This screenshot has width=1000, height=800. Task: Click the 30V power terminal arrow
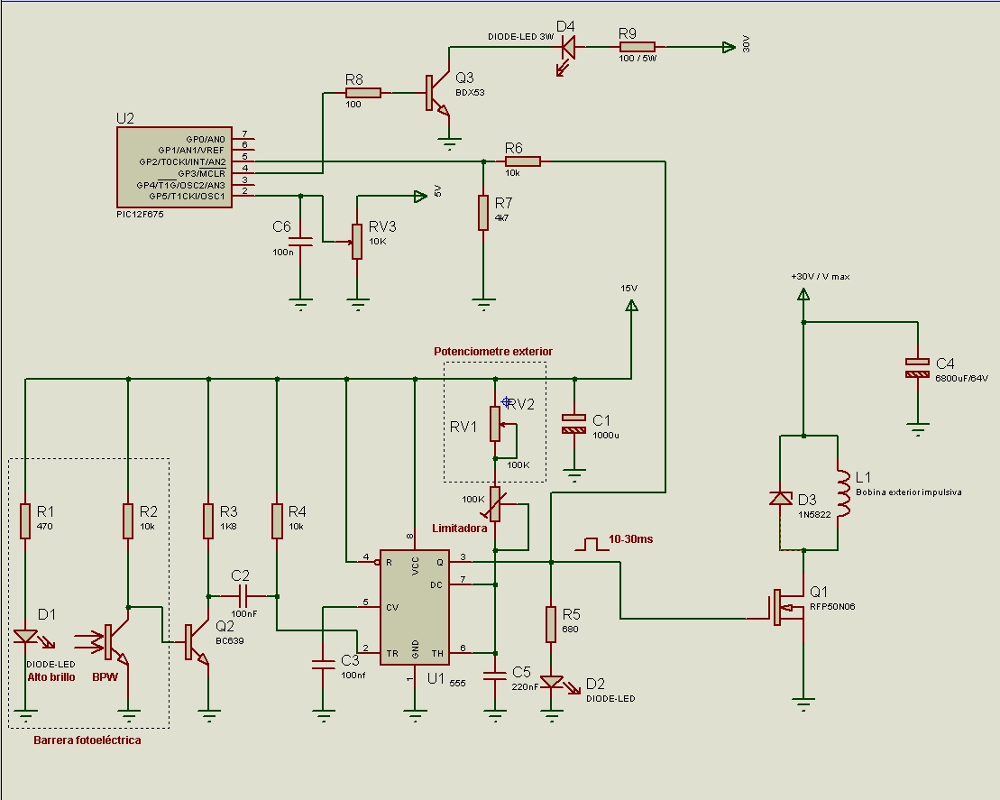tap(729, 47)
